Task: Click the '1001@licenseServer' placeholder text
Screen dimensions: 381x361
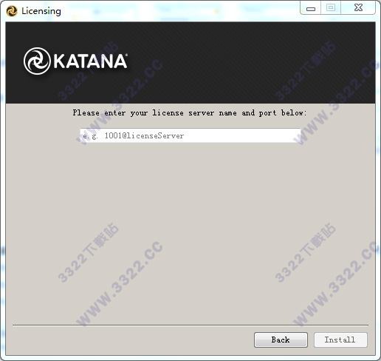Action: click(144, 135)
